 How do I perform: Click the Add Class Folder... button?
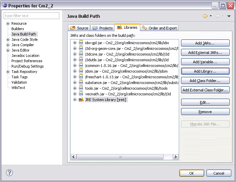[x=205, y=81]
